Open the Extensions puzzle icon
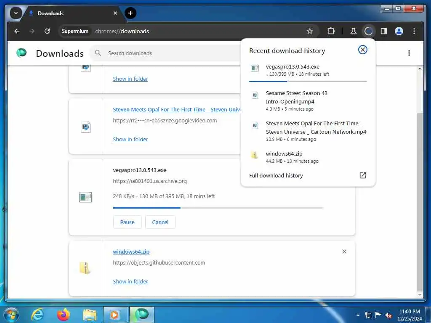This screenshot has width=431, height=323. (x=331, y=31)
